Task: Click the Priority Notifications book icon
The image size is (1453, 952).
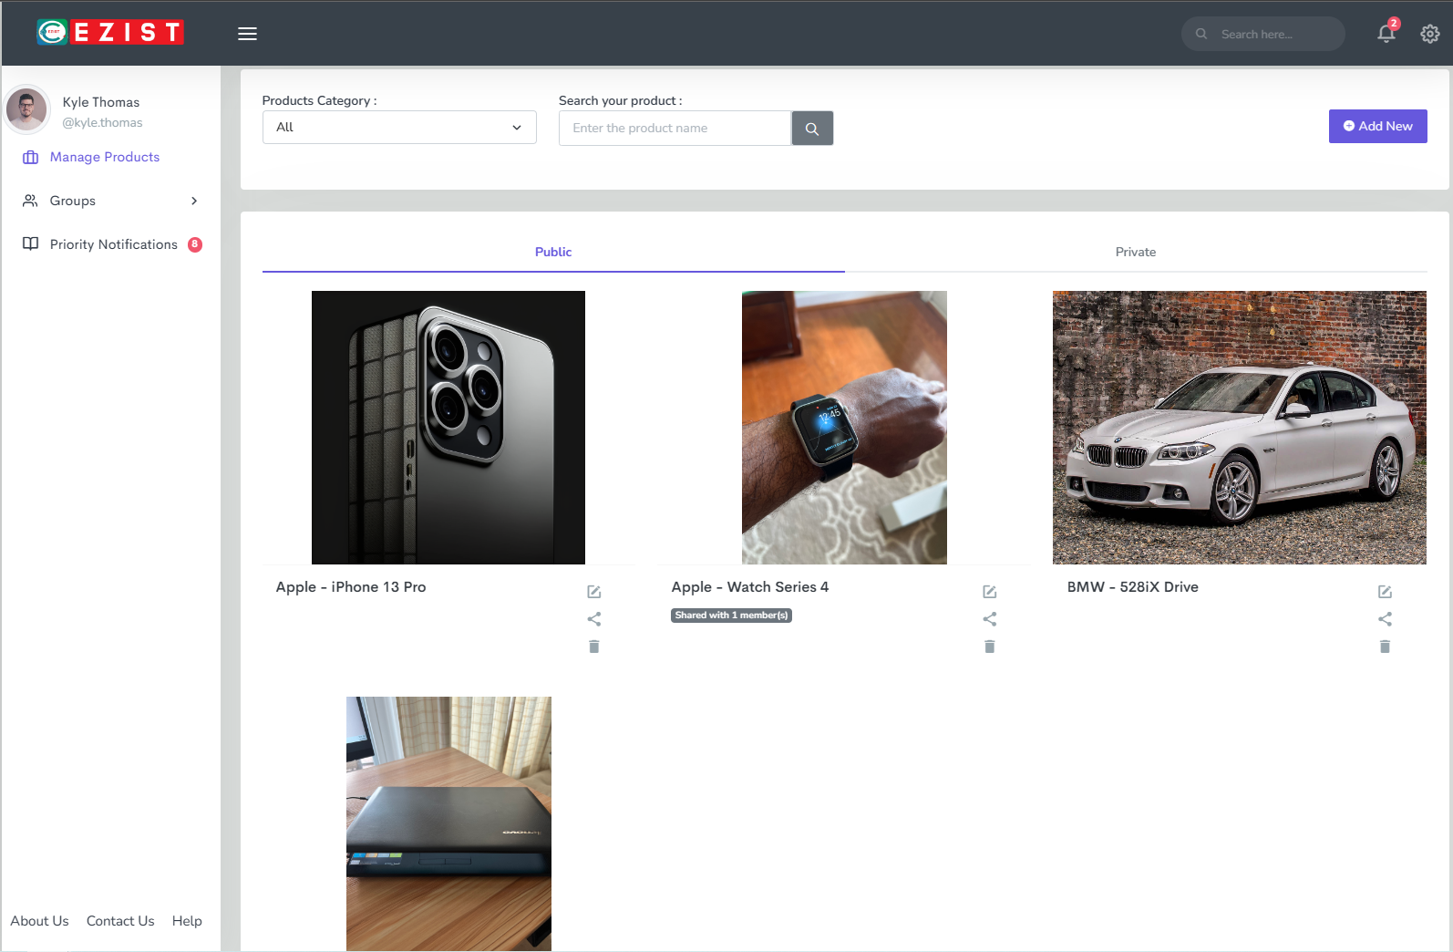Action: point(30,244)
